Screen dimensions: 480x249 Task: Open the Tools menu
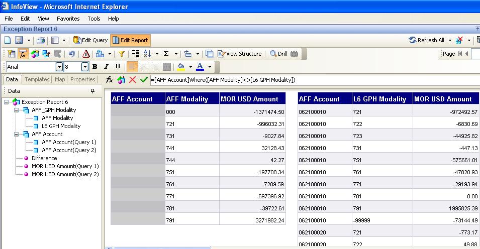93,19
